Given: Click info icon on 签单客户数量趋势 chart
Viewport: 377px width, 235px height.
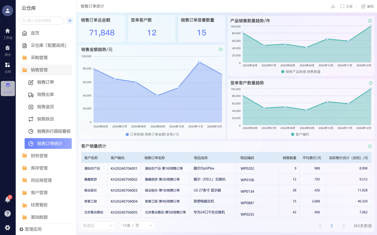Looking at the screenshot, I should click(x=371, y=83).
